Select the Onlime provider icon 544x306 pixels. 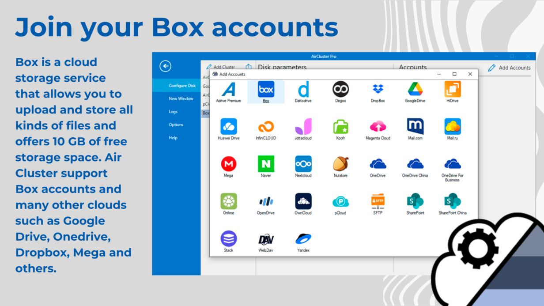[228, 201]
